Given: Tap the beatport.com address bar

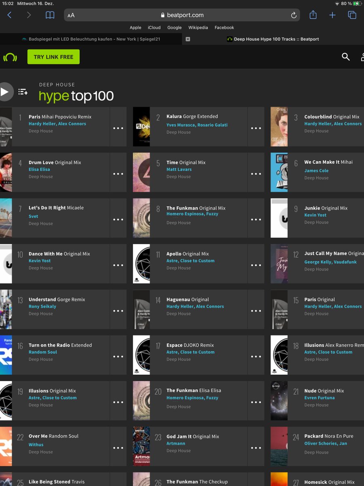Looking at the screenshot, I should pos(182,15).
